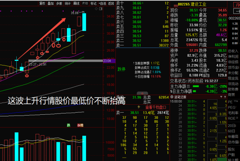Click the 叠加 overlay button
This screenshot has width=240, height=161.
(x=51, y=3)
